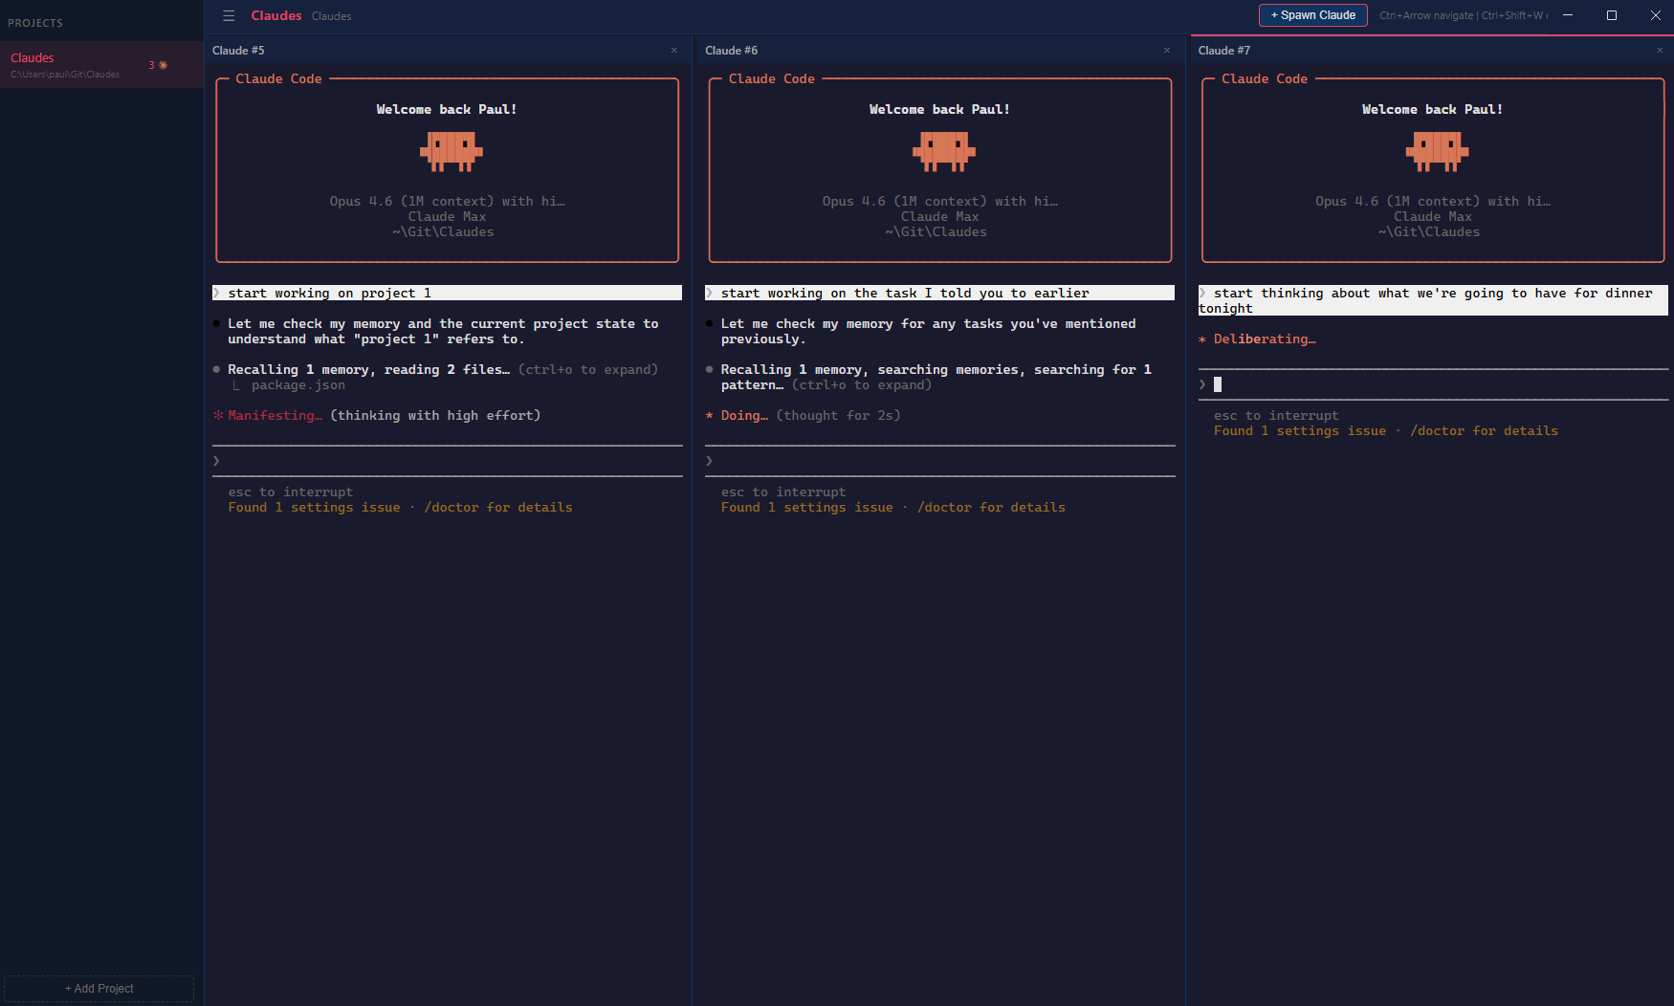The width and height of the screenshot is (1674, 1006).
Task: Click the prompt input field in Claude #7
Action: [x=1339, y=384]
